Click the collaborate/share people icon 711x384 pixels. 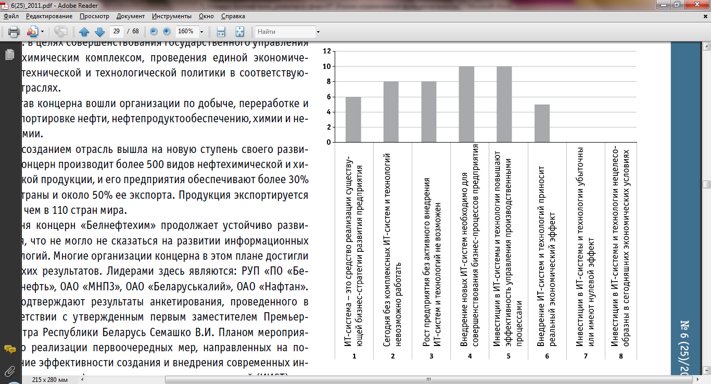(x=33, y=31)
